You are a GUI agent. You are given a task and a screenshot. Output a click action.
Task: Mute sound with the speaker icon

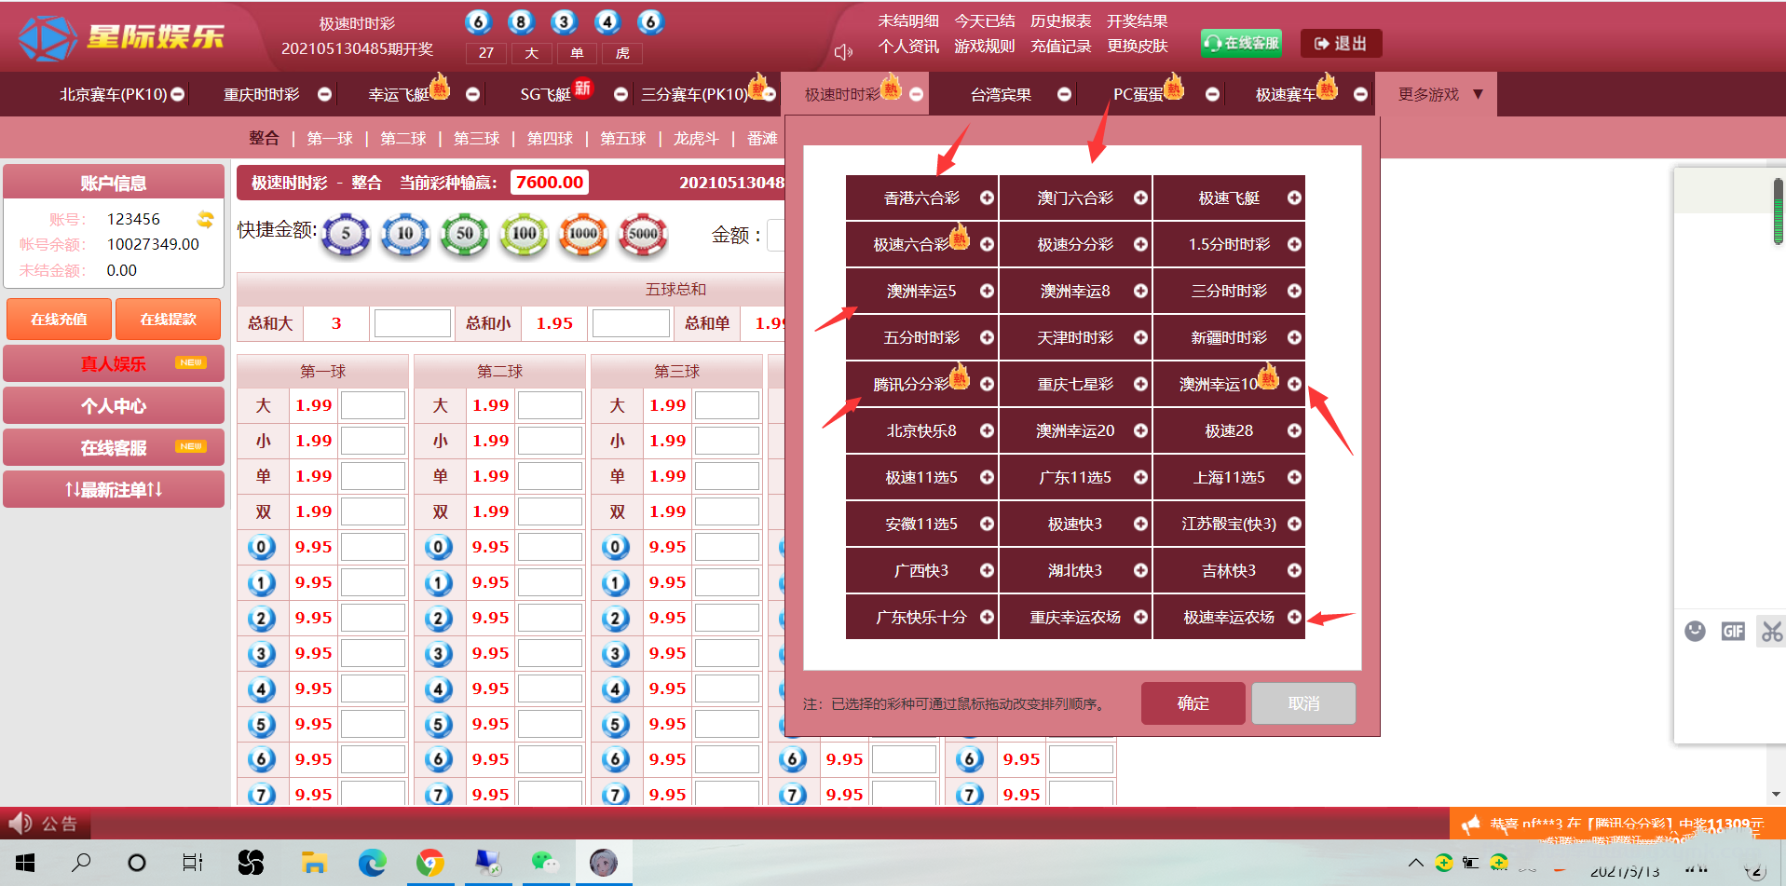pos(843,52)
